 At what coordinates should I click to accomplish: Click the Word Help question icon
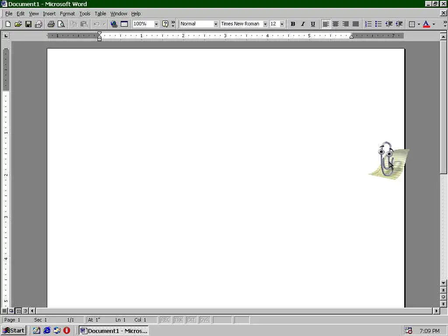[x=165, y=24]
